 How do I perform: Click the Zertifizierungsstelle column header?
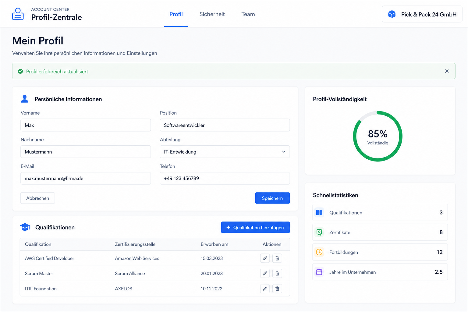135,244
